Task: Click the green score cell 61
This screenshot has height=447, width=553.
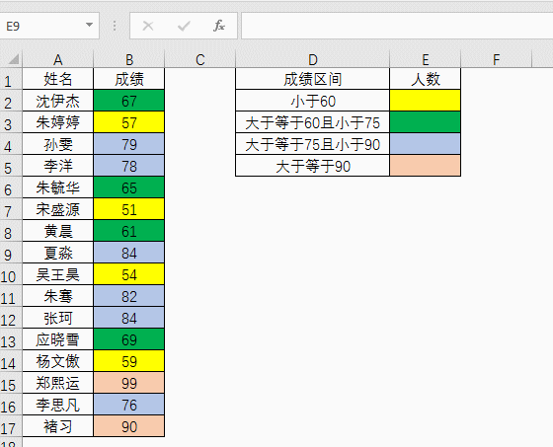Action: tap(129, 231)
